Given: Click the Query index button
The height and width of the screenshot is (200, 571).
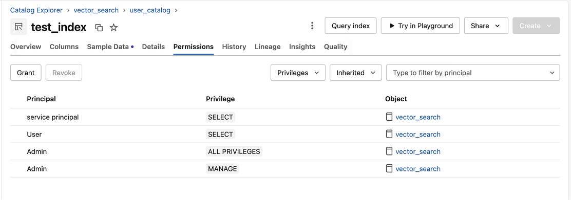Looking at the screenshot, I should click(351, 26).
